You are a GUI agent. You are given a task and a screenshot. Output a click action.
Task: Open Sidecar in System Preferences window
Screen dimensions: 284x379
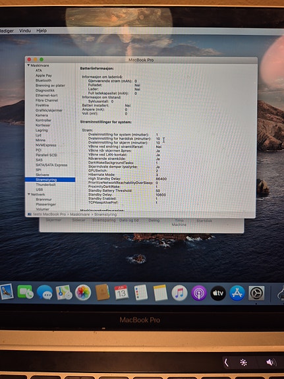point(79,220)
